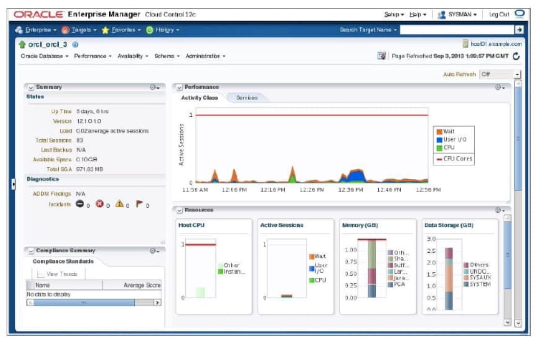Switch to the Services tab
Screen dimensions: 538x344
pyautogui.click(x=247, y=97)
